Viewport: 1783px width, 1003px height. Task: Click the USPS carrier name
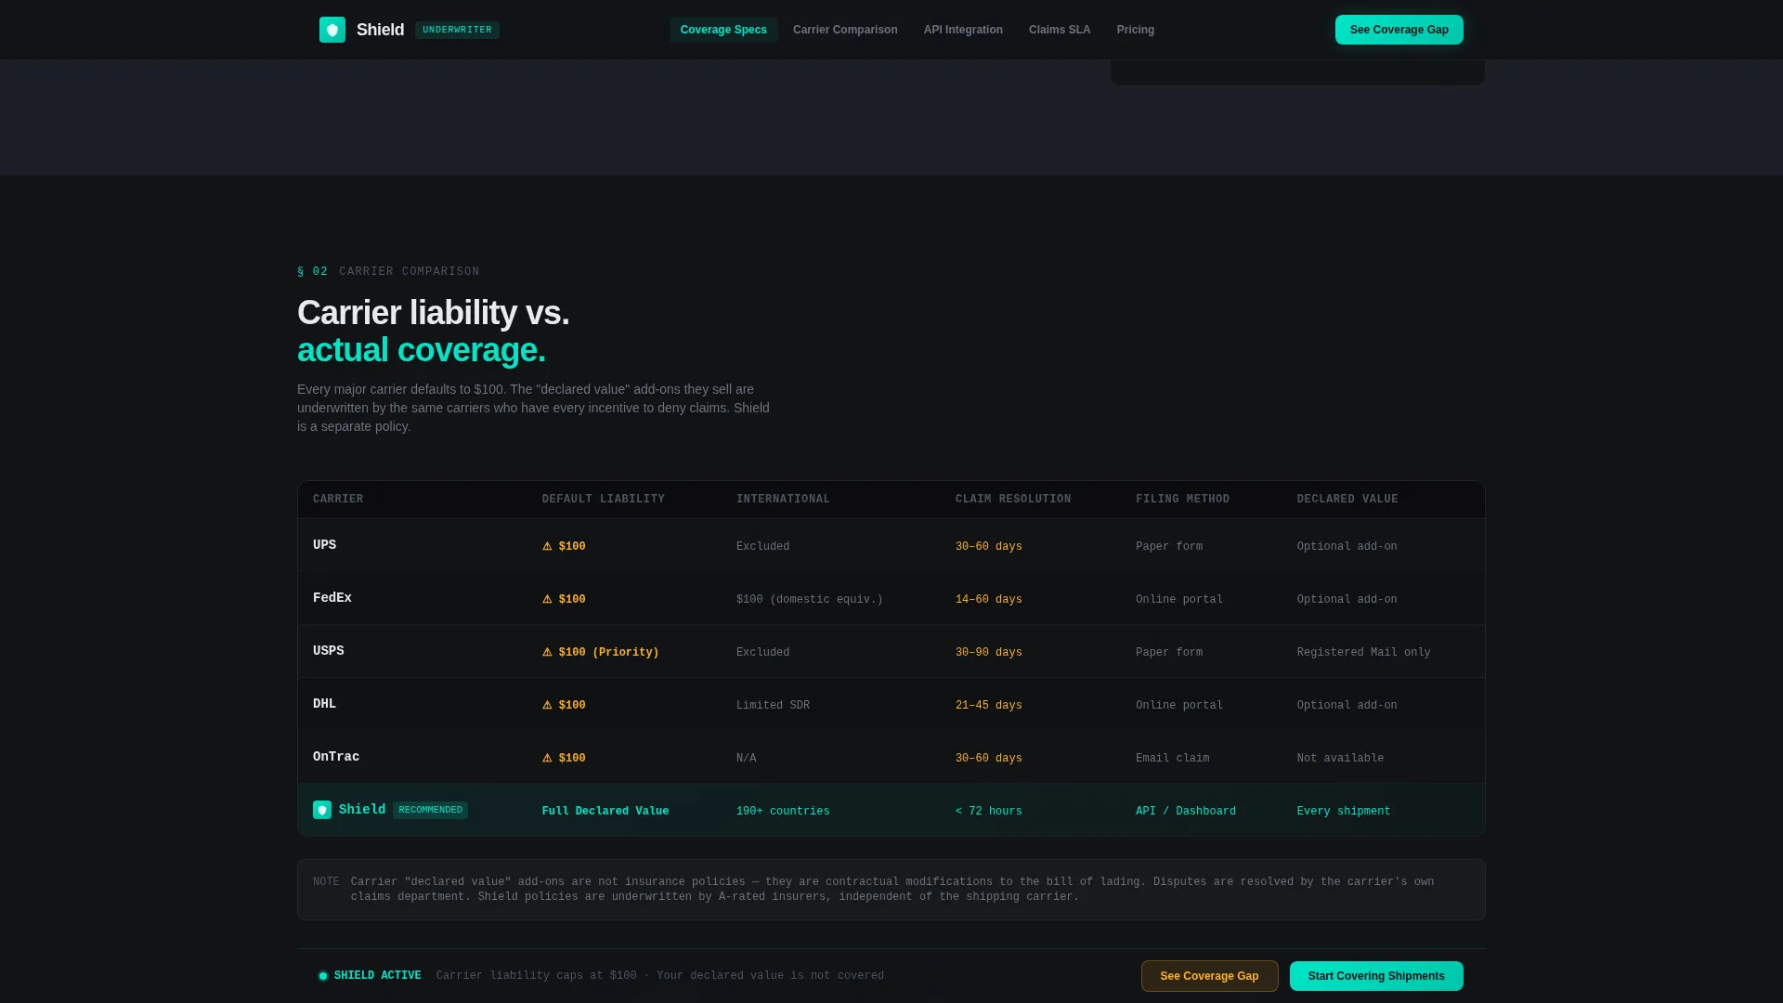click(x=329, y=651)
